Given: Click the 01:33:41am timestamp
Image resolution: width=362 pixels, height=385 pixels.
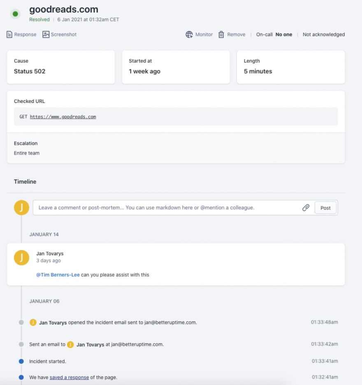Looking at the screenshot, I should click(325, 361).
